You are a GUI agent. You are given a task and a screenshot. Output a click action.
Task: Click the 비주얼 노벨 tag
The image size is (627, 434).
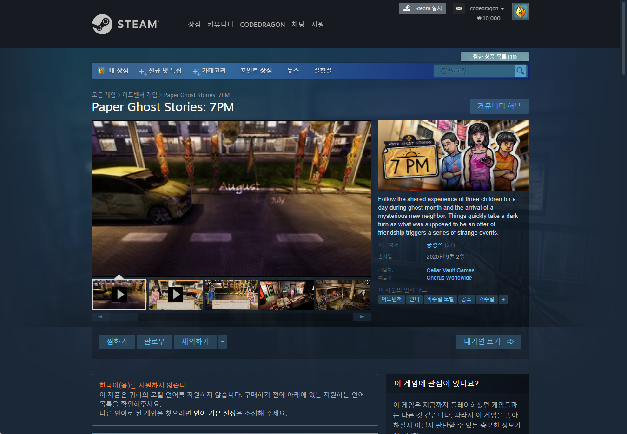pos(440,299)
